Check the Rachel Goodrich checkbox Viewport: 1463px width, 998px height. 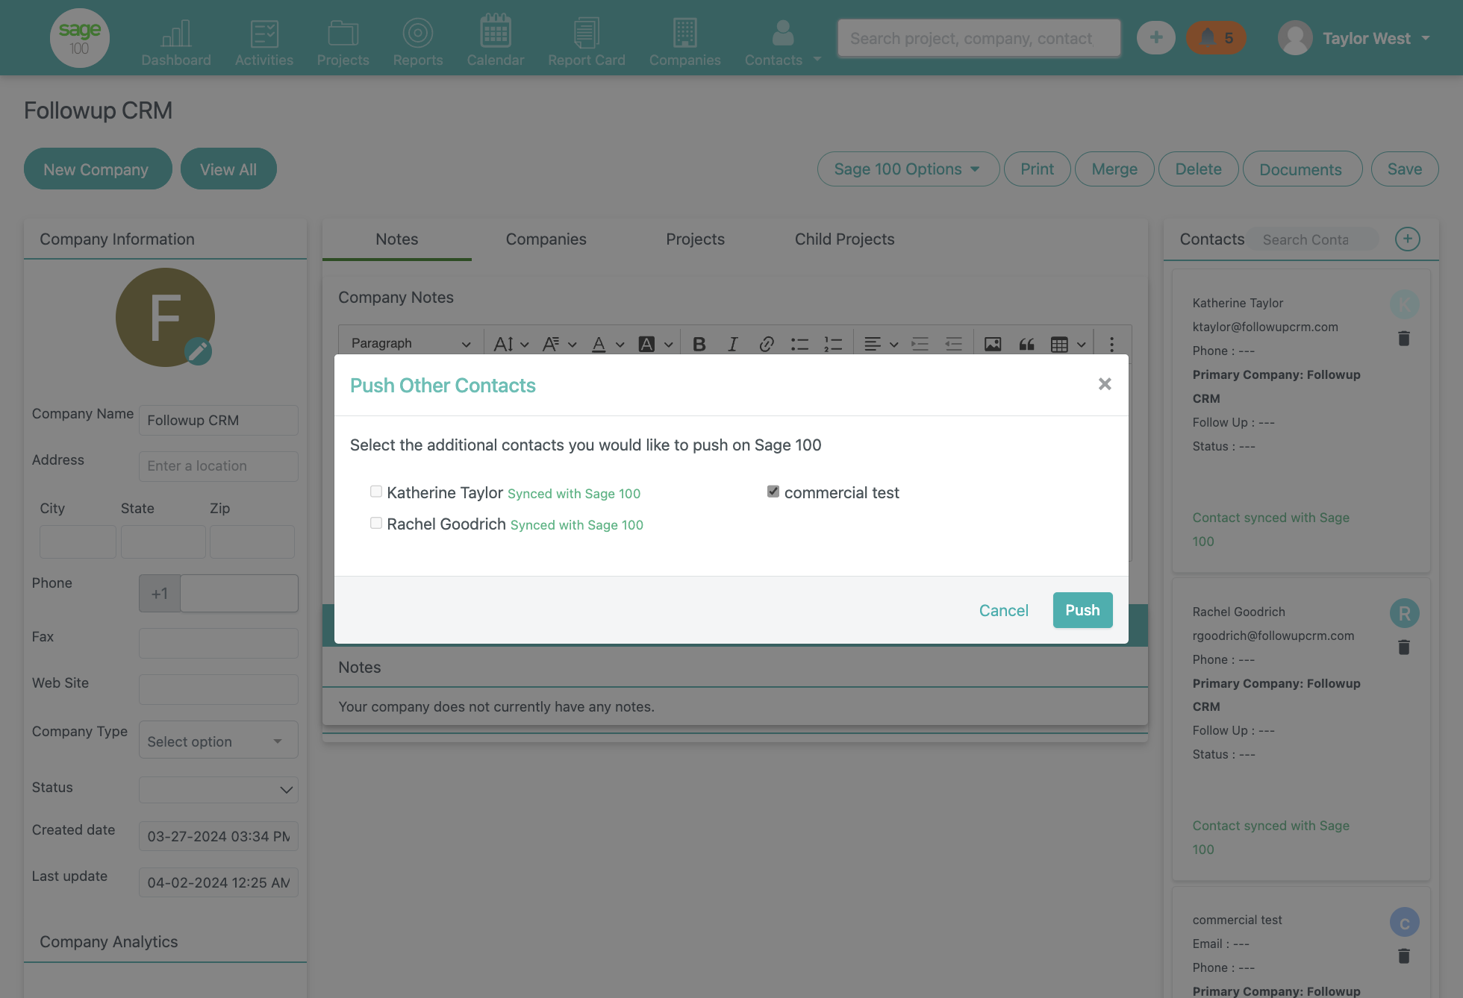(x=376, y=523)
